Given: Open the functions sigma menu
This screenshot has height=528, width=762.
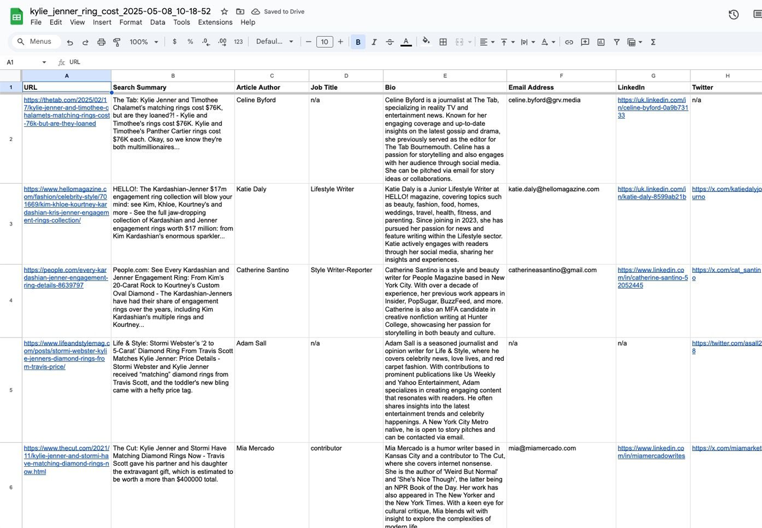Looking at the screenshot, I should click(x=653, y=42).
